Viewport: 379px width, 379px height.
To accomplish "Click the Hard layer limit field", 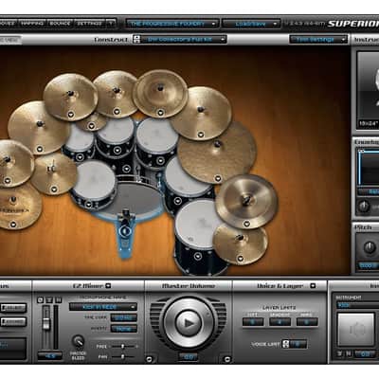I will pos(307,322).
